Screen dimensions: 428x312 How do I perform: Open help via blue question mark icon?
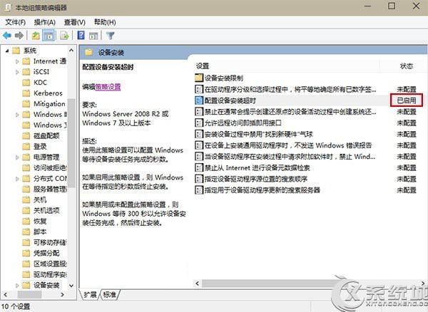[81, 36]
